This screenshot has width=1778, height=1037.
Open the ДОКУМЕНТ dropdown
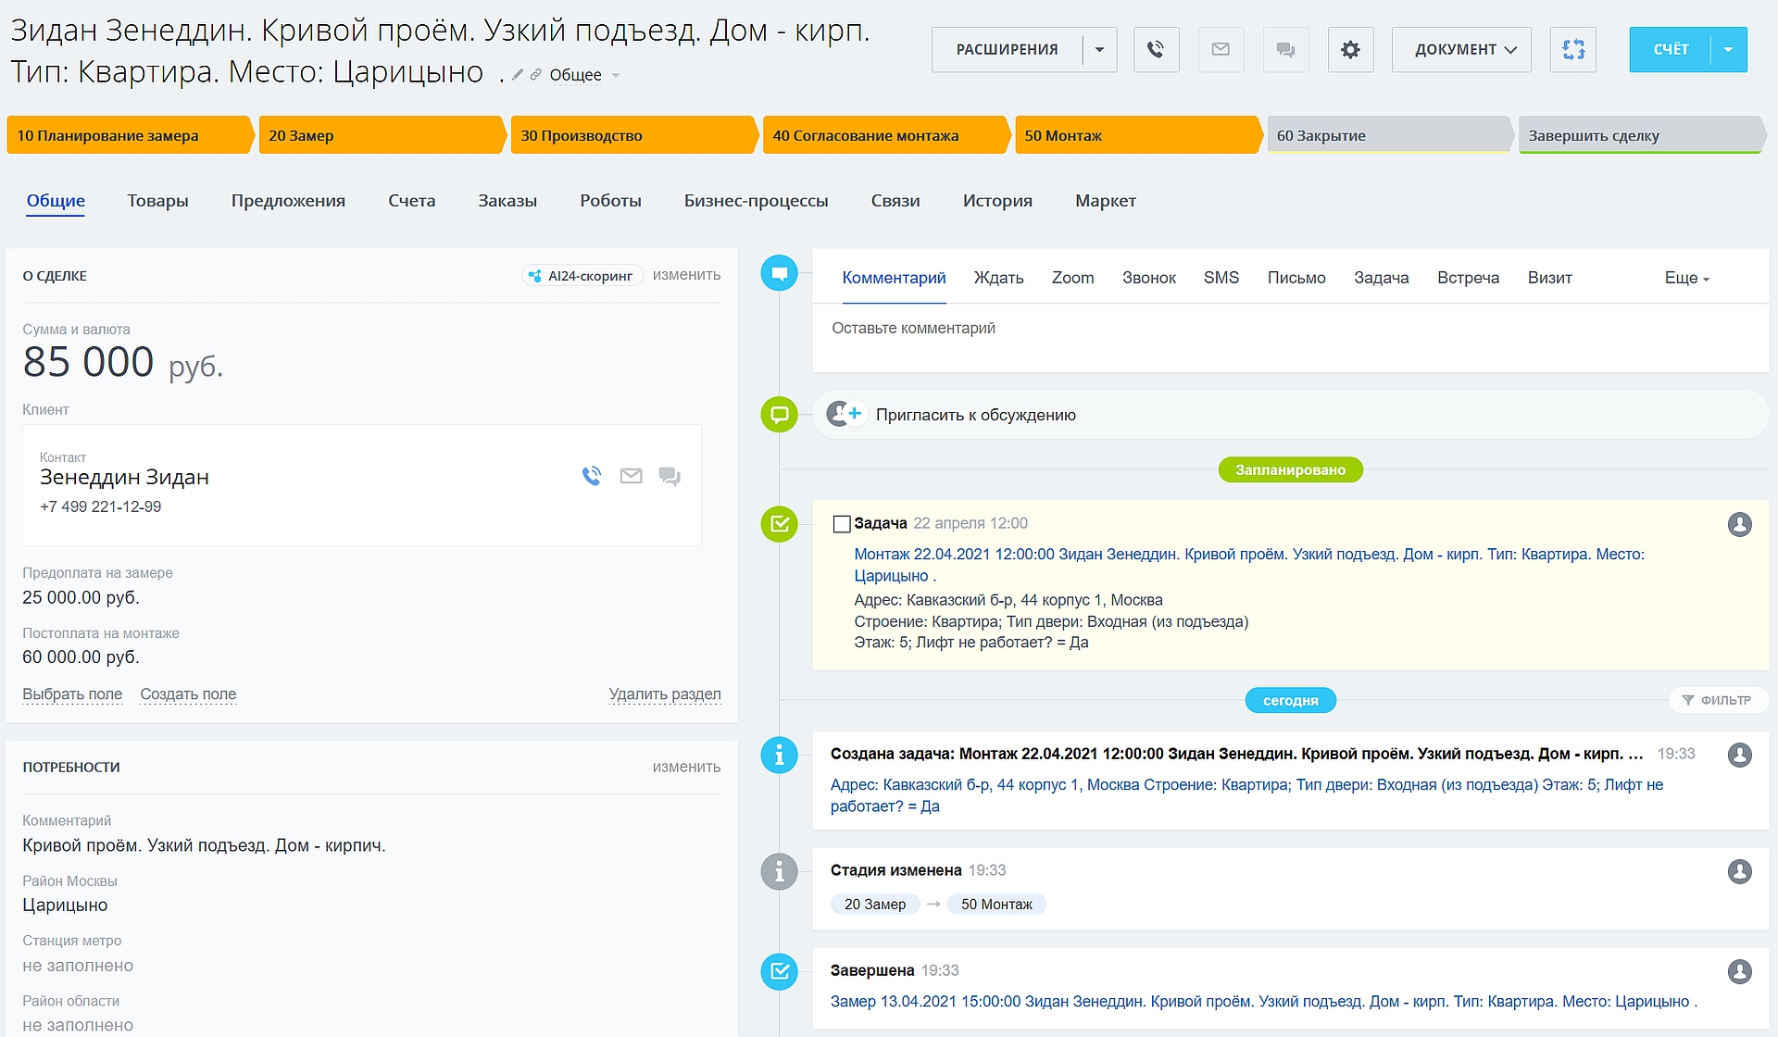click(1461, 50)
